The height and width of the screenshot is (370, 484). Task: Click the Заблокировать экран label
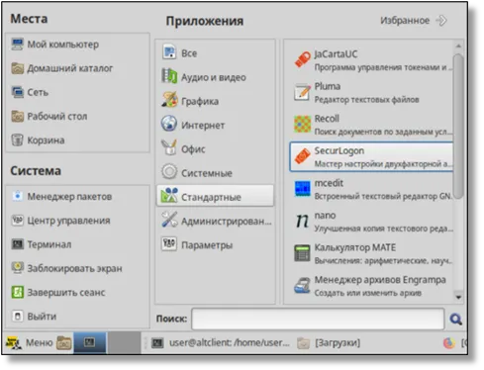(74, 268)
